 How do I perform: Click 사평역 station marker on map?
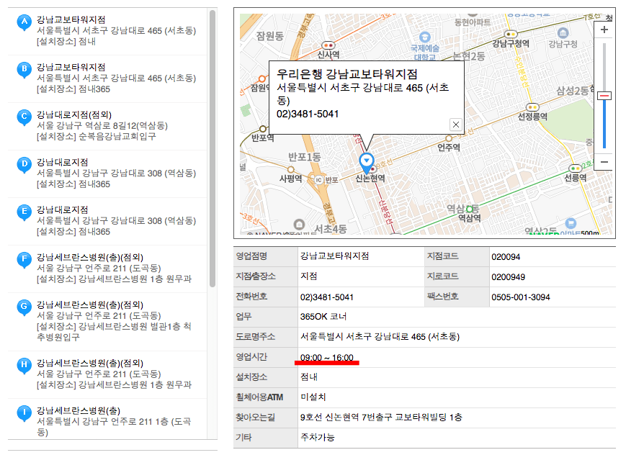[291, 170]
